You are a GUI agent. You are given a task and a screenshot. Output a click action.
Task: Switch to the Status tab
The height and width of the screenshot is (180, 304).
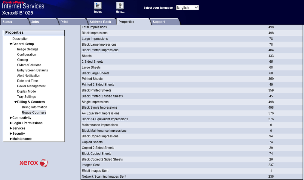(14, 22)
